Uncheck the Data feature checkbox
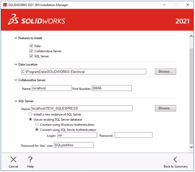Image resolution: width=195 pixels, height=172 pixels. click(x=31, y=46)
